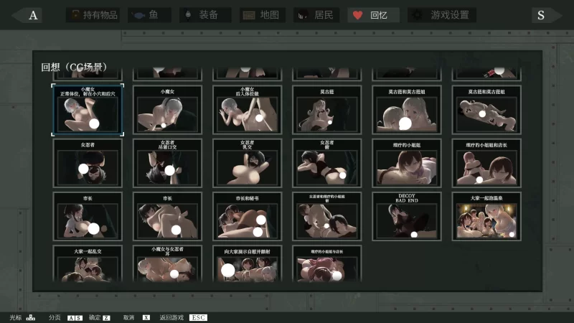Click the X cancel key badge

point(146,317)
